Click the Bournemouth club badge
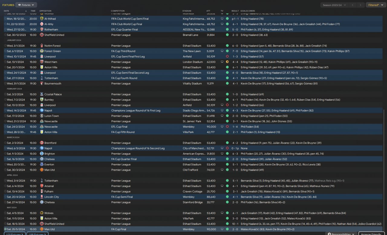Screen dimensions: 387x235 coord(42,84)
